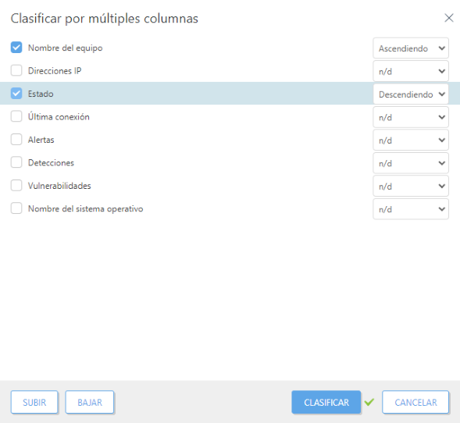Enable the Detecciones checkbox
Image resolution: width=460 pixels, height=423 pixels.
tap(16, 162)
